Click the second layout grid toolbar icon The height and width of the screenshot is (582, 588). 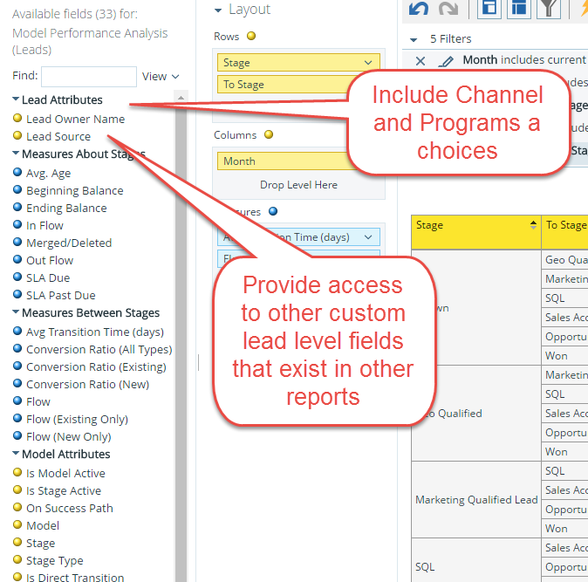518,9
